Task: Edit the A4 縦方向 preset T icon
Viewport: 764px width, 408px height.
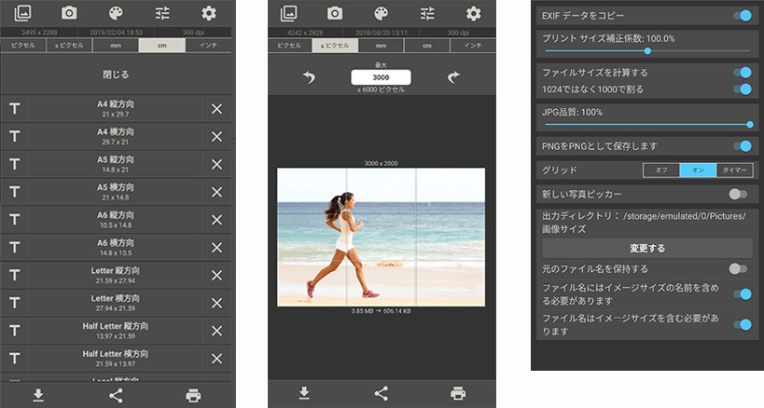Action: point(15,108)
